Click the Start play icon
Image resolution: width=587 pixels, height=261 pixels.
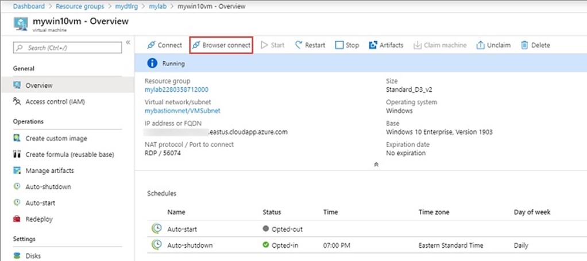tap(264, 45)
